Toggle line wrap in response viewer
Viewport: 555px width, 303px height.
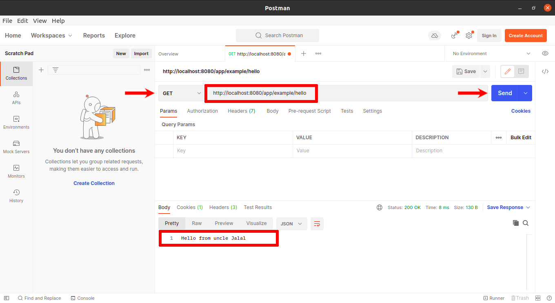pos(317,223)
